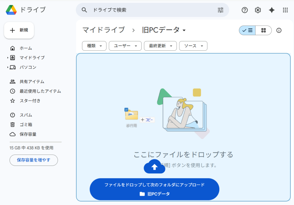This screenshot has width=294, height=205.
Task: Open the Google apps grid icon
Action: (x=285, y=10)
